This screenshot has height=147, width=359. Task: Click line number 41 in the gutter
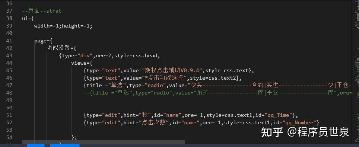[9, 41]
